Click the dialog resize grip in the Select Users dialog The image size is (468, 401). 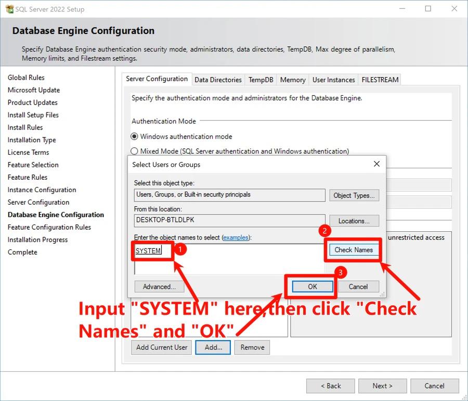(x=382, y=294)
